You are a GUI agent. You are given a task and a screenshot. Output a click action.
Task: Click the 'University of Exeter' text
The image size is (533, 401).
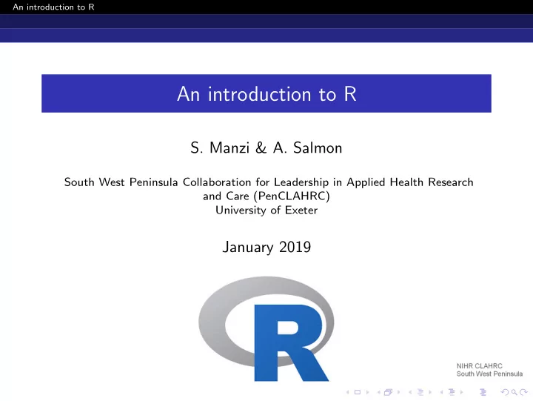tap(266, 210)
